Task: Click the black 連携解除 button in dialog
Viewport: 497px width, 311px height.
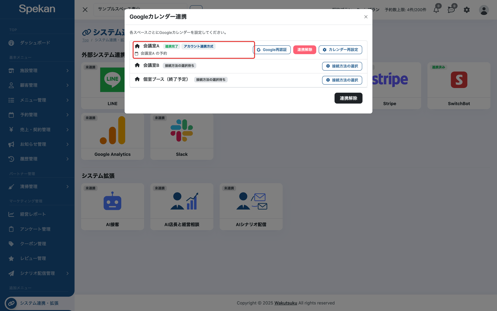Action: (349, 98)
